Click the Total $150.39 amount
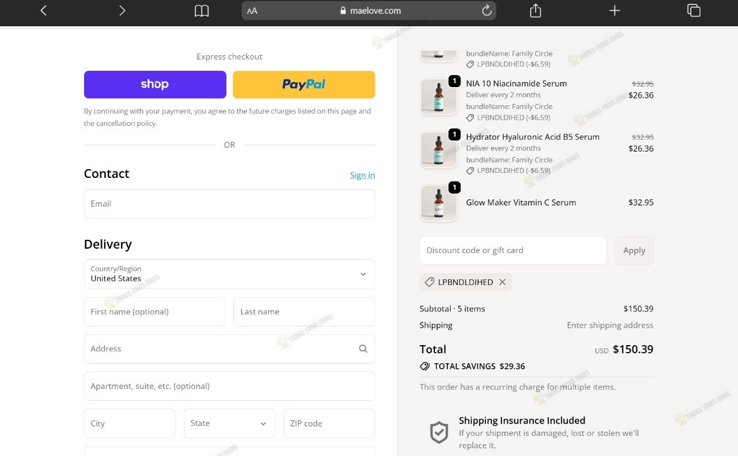 [x=633, y=350]
